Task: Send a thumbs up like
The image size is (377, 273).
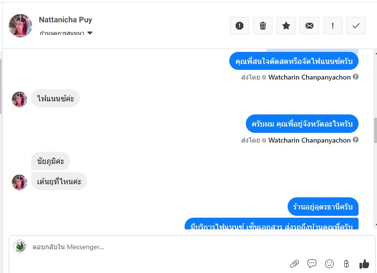Action: (364, 264)
